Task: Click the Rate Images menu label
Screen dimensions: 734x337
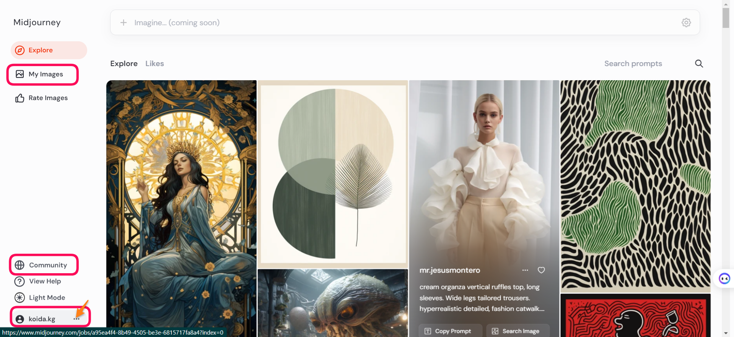Action: pyautogui.click(x=48, y=98)
